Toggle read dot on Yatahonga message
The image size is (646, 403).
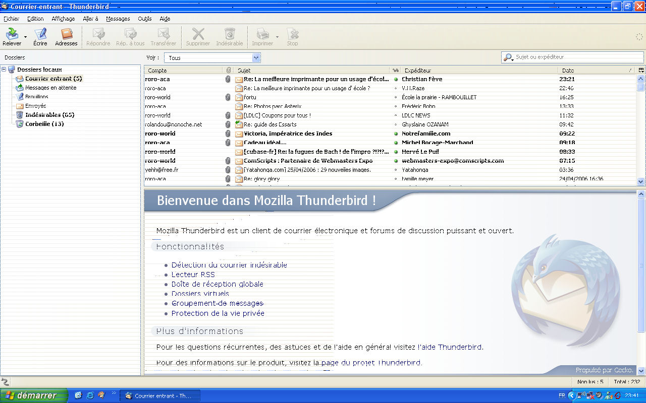[x=396, y=170]
